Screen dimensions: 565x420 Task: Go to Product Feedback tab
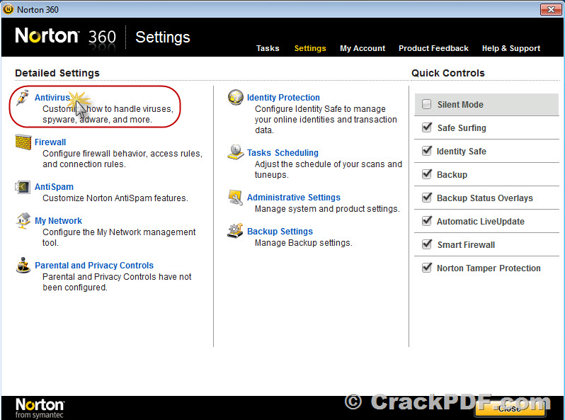(x=433, y=48)
